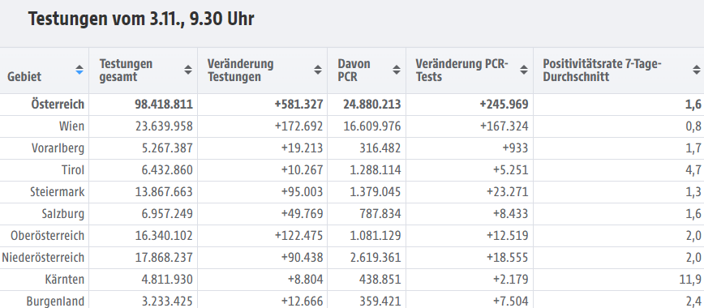Screen dimensions: 704x308
Task: Sort table by Gebiet column arrows
Action: [79, 70]
